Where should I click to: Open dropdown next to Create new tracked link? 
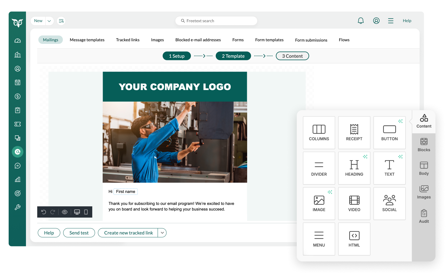click(162, 233)
